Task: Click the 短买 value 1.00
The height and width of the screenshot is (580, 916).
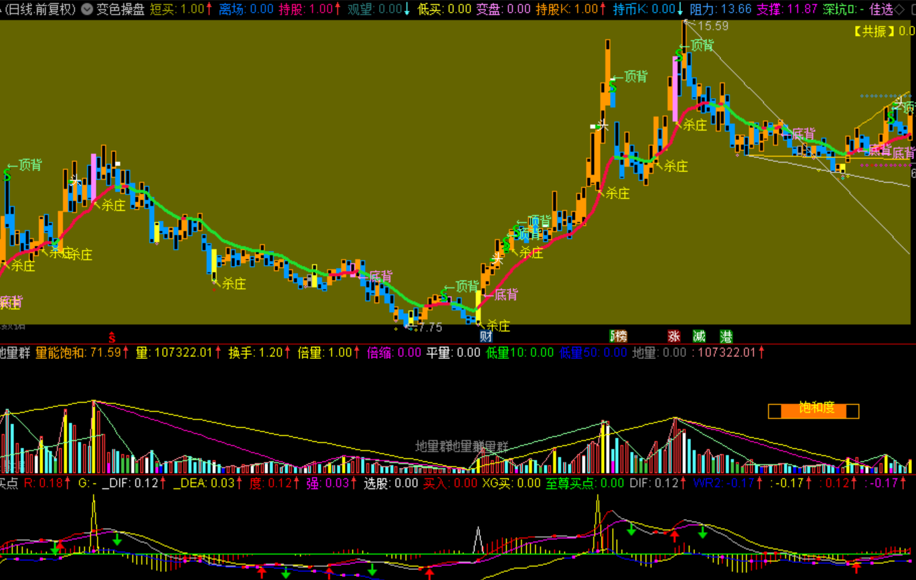Action: click(x=193, y=9)
